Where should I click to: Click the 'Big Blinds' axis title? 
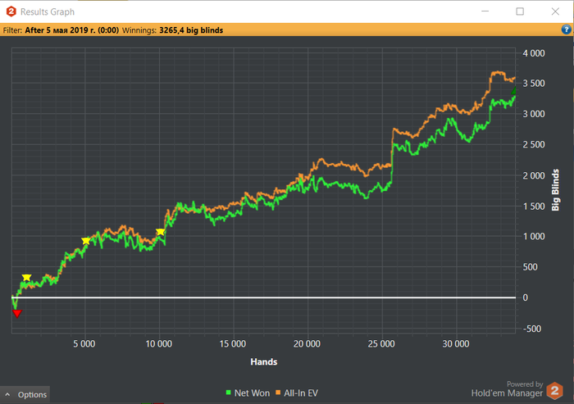coord(555,190)
